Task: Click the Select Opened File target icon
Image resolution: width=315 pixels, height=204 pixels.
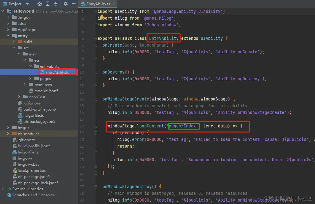Action: (x=40, y=4)
